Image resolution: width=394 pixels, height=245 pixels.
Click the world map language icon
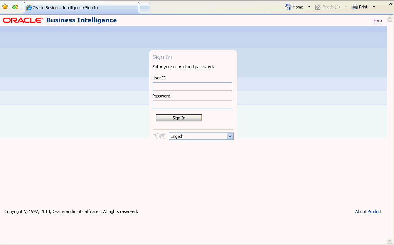point(160,136)
